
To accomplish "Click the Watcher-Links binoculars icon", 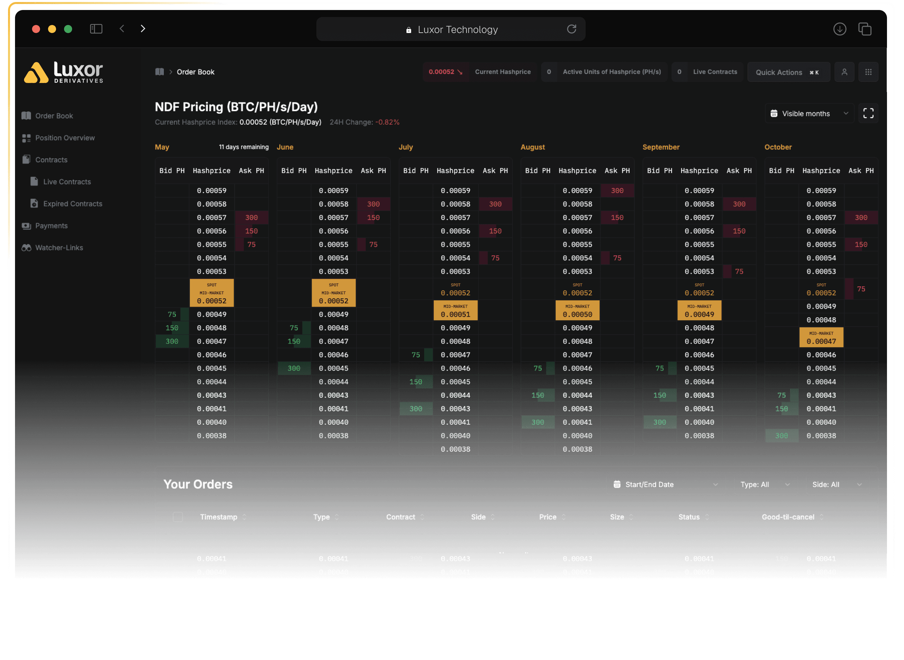I will tap(26, 247).
